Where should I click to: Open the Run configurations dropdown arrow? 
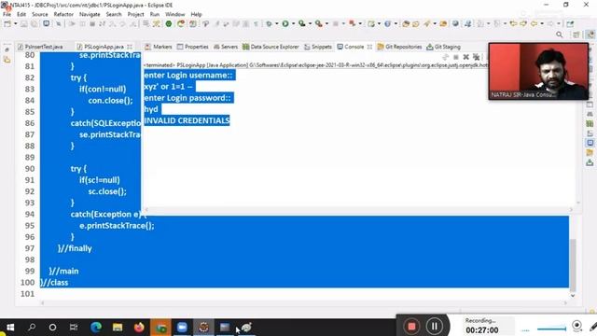tap(293, 23)
